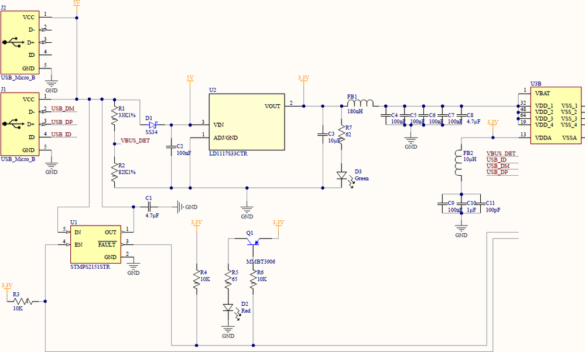Click the USB_ID net label at J1
Screen dimensions: 585x352
tap(61, 134)
